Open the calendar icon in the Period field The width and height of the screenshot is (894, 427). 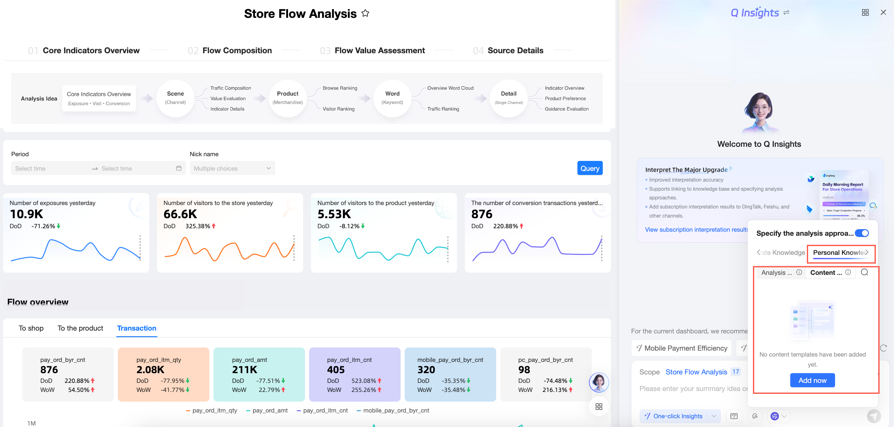(x=179, y=168)
